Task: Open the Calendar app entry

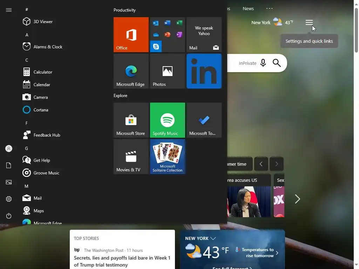Action: (x=36, y=84)
